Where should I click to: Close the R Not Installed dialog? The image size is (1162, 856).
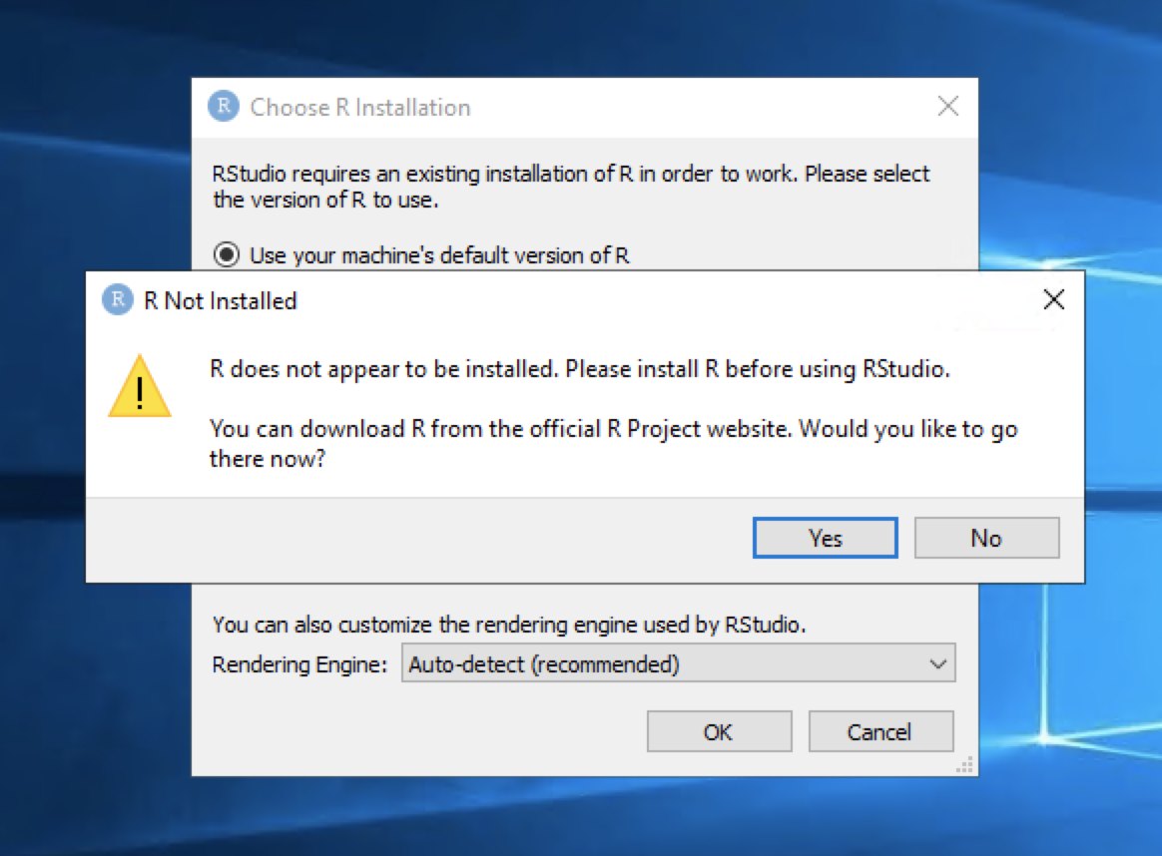coord(1054,300)
